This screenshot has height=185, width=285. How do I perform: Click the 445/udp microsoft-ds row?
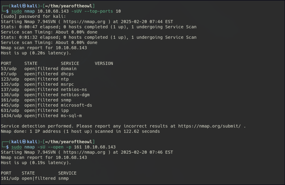[46, 105]
